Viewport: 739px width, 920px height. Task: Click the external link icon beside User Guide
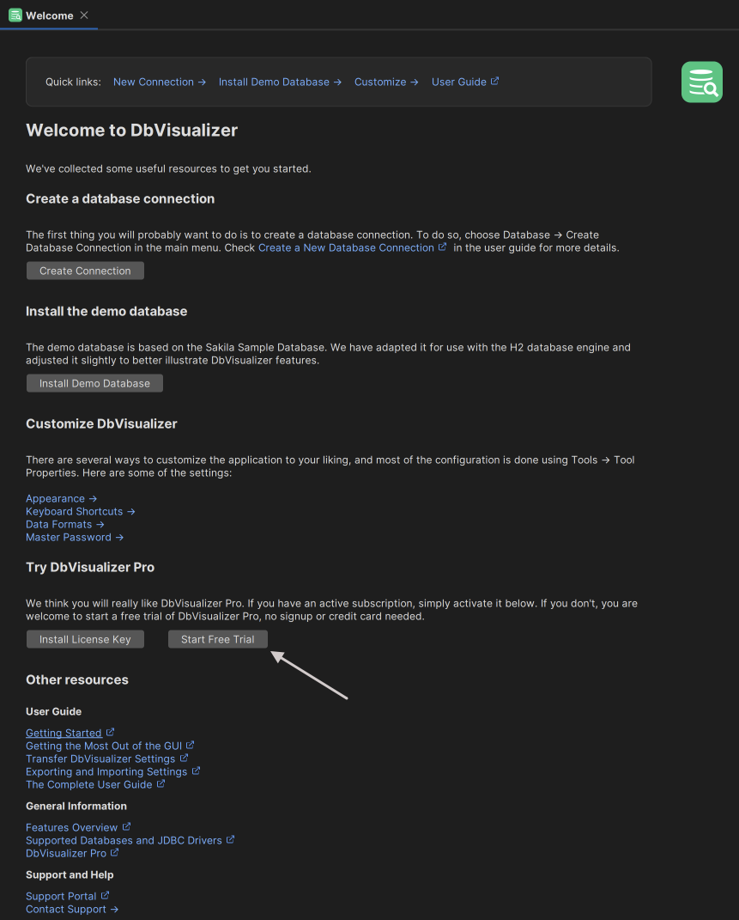[495, 81]
